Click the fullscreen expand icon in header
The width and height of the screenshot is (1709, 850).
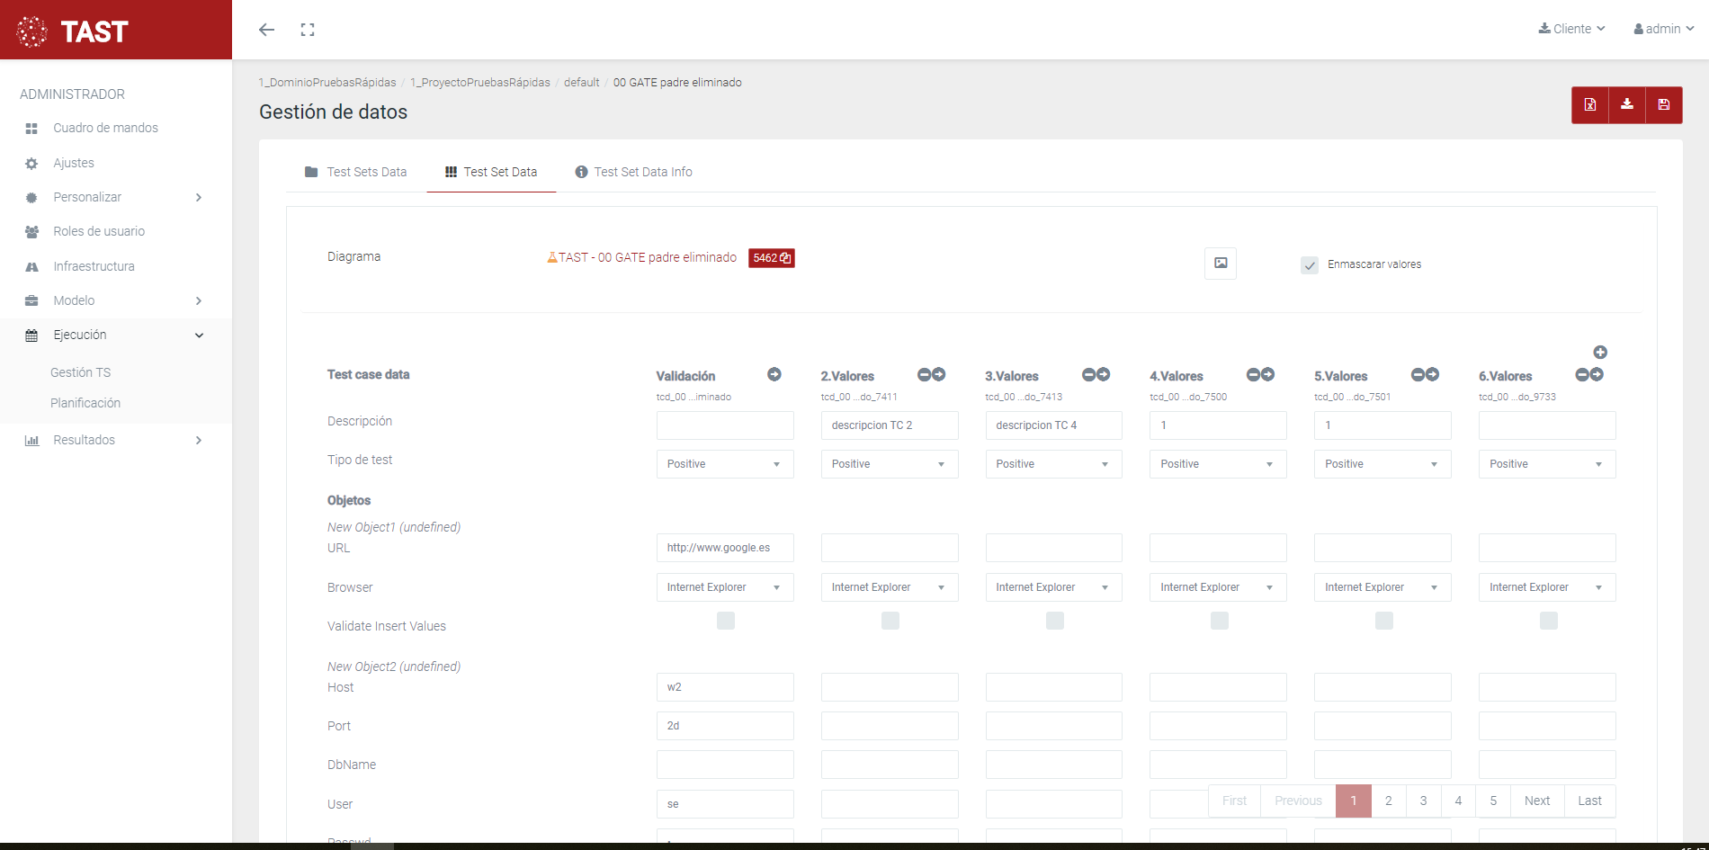(308, 30)
